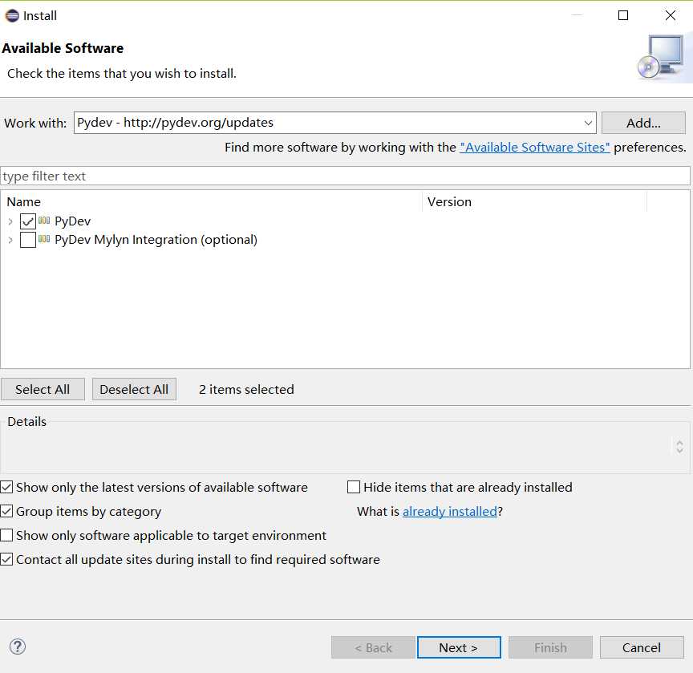Screen dimensions: 693x673
Task: Click the Details area scroll stepper
Action: point(679,446)
